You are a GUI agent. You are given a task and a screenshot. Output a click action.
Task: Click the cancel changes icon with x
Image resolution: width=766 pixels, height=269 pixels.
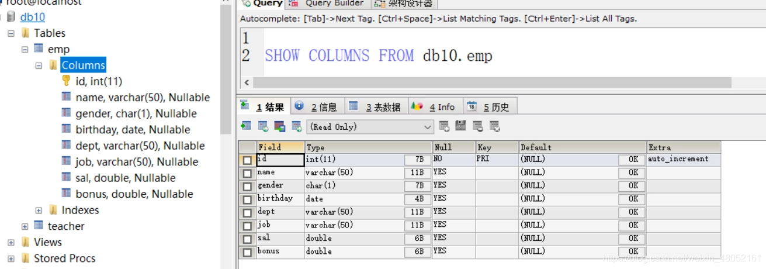click(495, 126)
